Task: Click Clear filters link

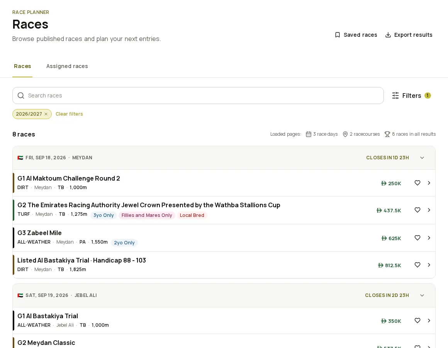Action: [x=69, y=114]
